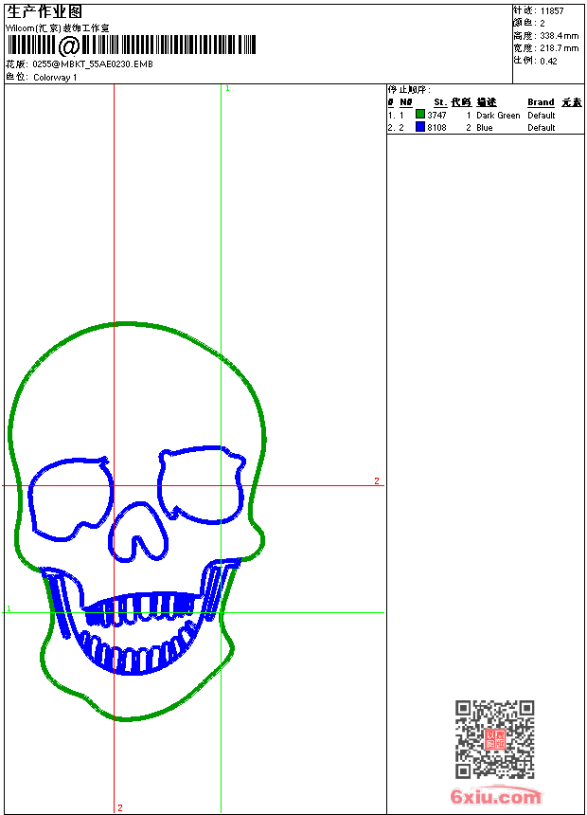Click the red marker 2 on right
Screen dimensions: 587x815
coord(376,481)
